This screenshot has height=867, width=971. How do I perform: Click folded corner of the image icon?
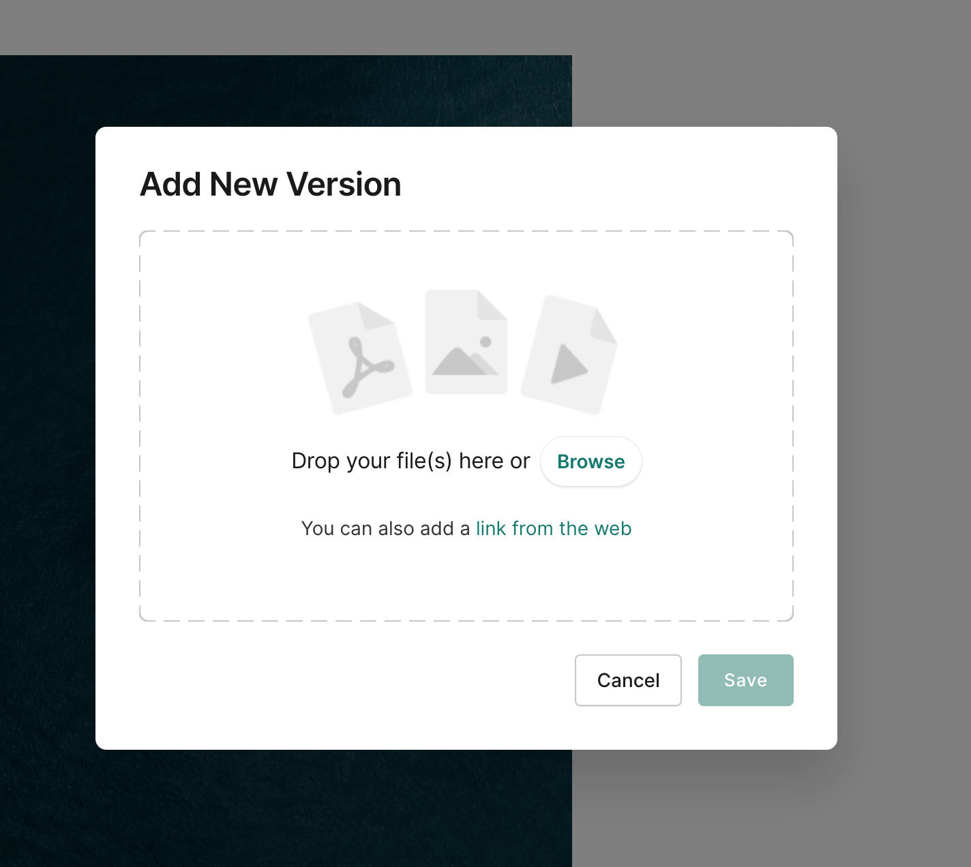pos(492,304)
